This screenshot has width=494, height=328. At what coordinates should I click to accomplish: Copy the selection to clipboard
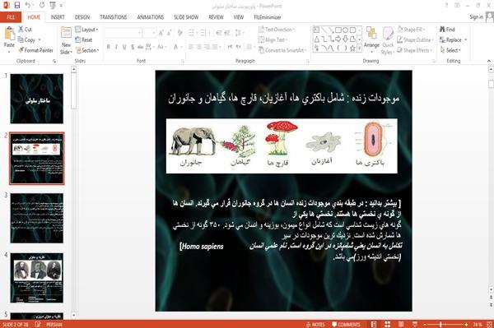(26, 40)
